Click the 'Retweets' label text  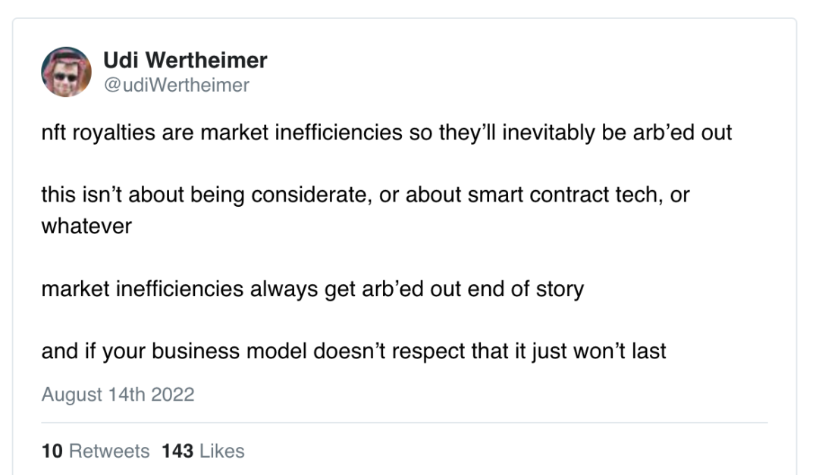pyautogui.click(x=109, y=451)
